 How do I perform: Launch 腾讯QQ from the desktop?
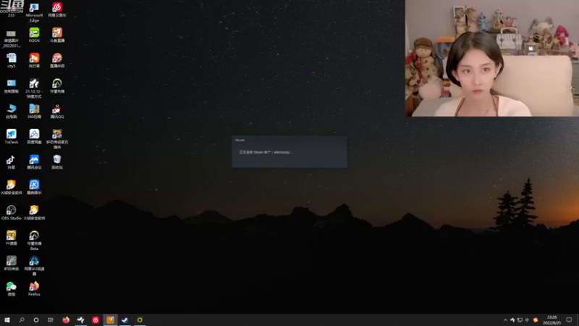coord(57,112)
